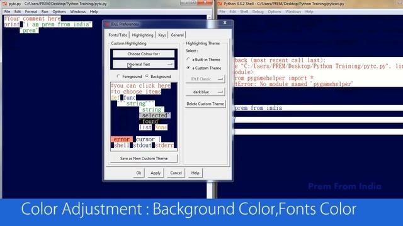Image resolution: width=403 pixels, height=226 pixels.
Task: Click 'prem from india' output in Shell
Action: pos(258,108)
